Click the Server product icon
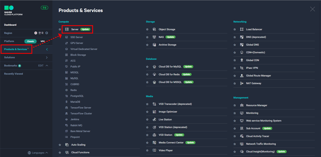Viewport: 321px width, 157px height. [67, 29]
